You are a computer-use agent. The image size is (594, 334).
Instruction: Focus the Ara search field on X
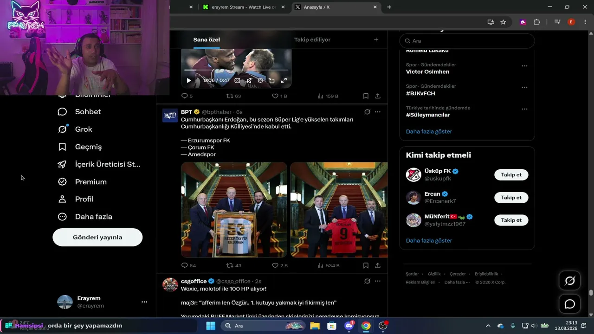click(x=467, y=41)
